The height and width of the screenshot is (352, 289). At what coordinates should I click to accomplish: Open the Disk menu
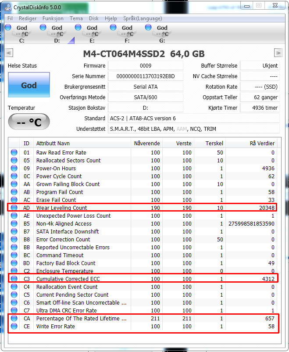94,18
